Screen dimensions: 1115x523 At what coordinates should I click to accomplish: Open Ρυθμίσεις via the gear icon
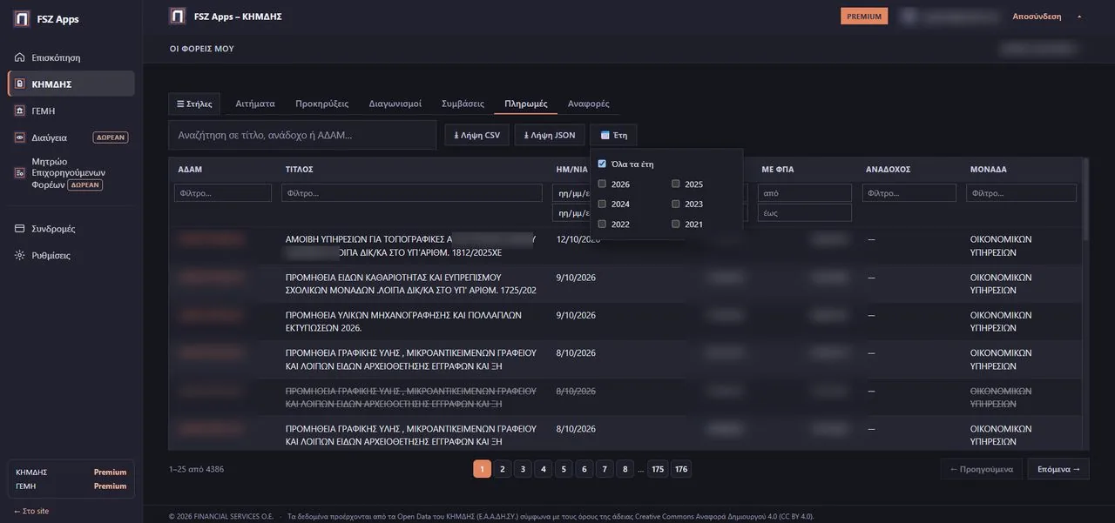pos(20,256)
